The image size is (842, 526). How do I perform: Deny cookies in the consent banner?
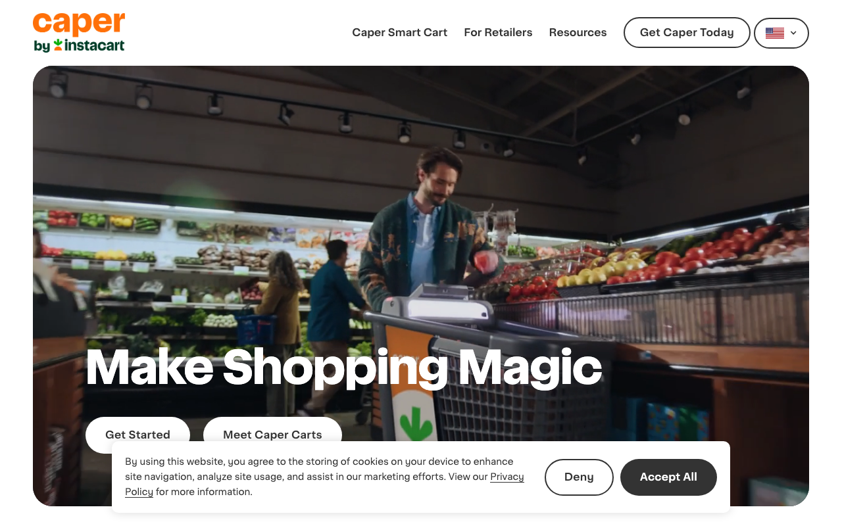tap(579, 477)
